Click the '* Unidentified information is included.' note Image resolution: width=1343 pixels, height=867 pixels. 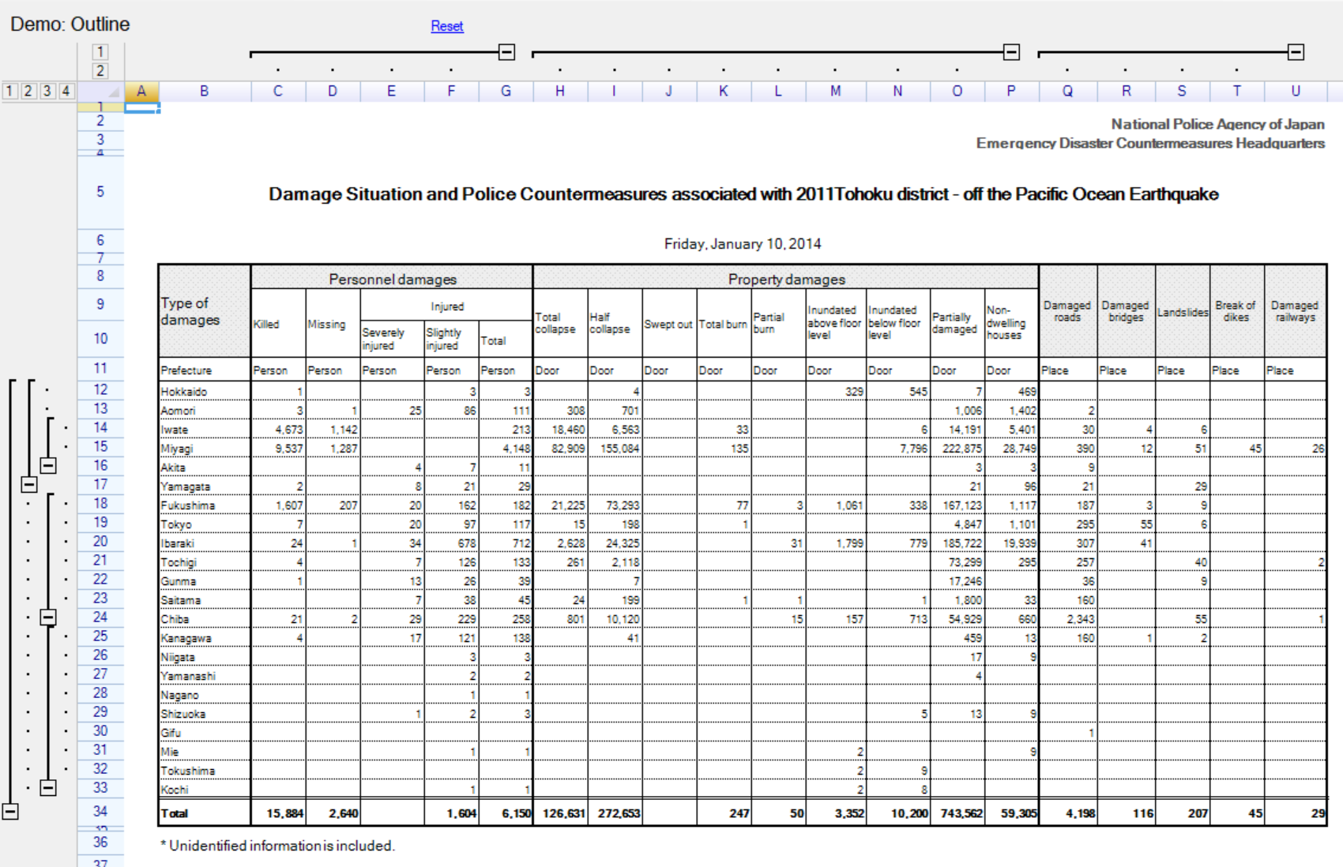tap(277, 846)
